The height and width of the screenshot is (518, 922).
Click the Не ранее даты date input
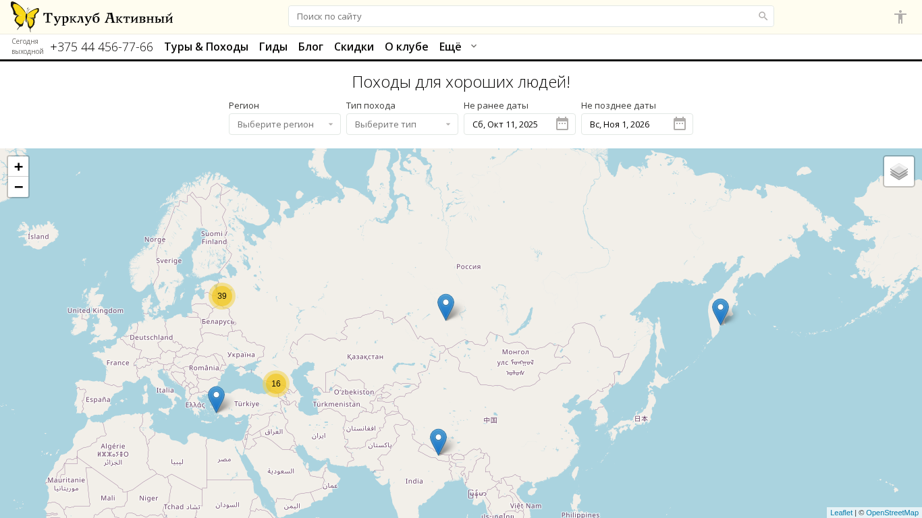pyautogui.click(x=520, y=124)
